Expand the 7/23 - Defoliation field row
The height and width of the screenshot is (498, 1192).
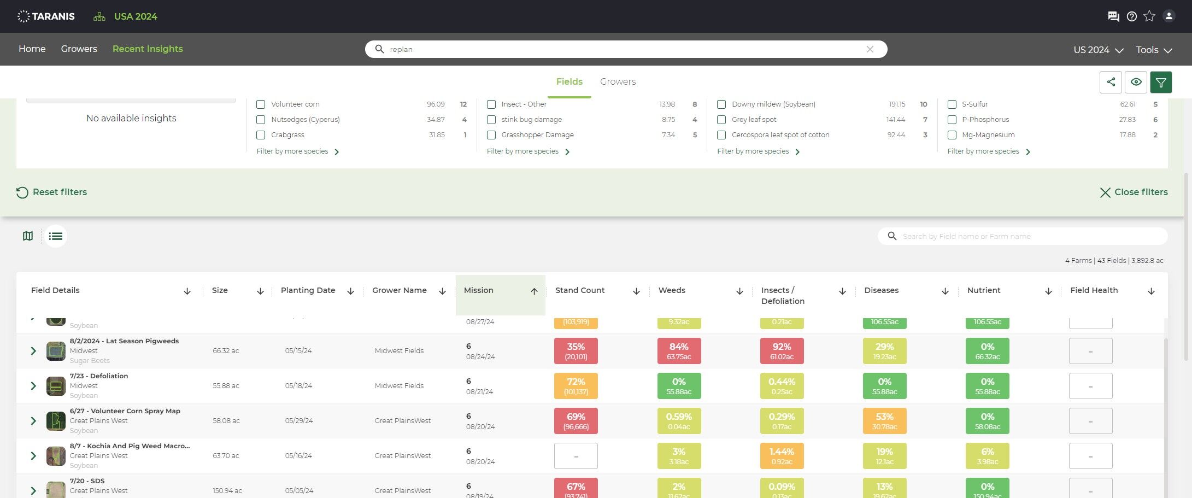[x=33, y=386]
